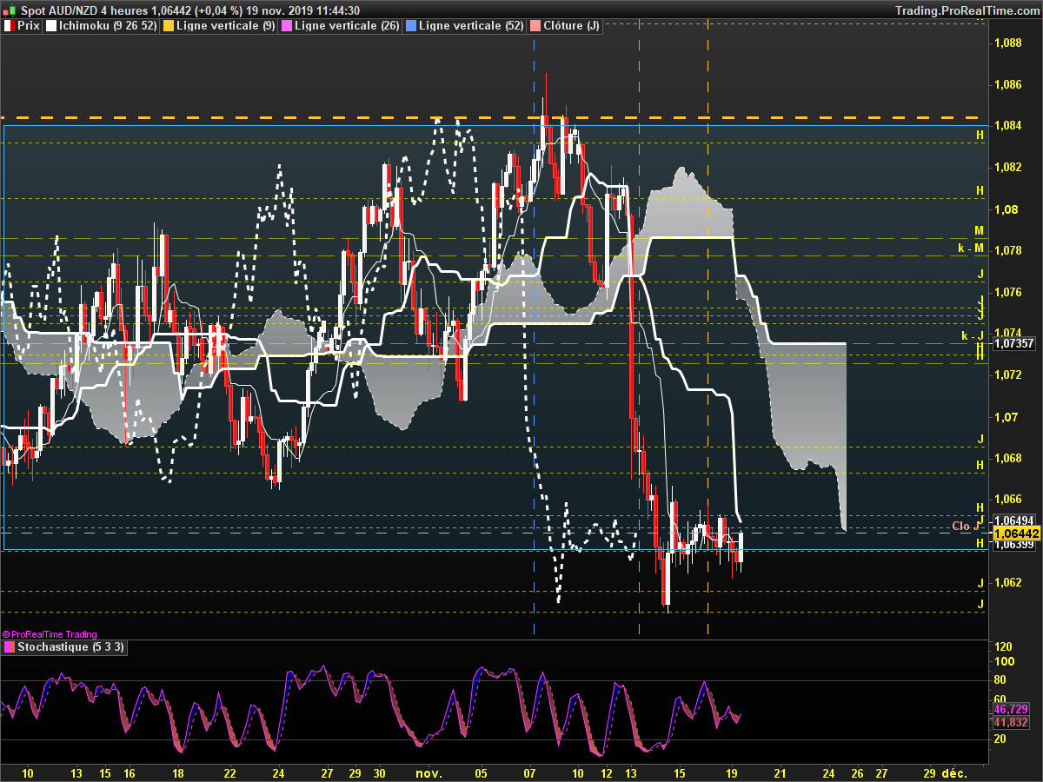Select the 'k - M' level label
Screen dimensions: 1043x782
tap(971, 249)
